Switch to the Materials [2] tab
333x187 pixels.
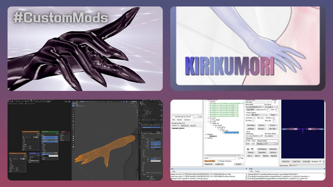185,126
